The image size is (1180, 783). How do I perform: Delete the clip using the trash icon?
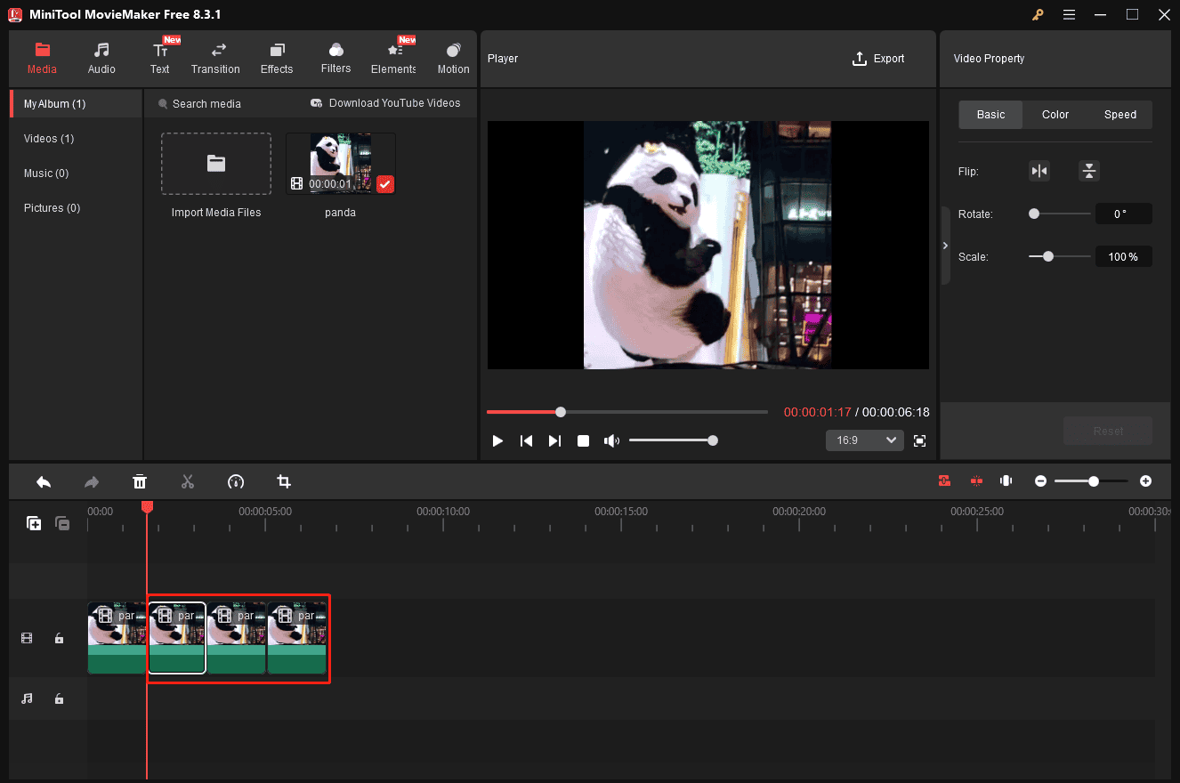[140, 481]
